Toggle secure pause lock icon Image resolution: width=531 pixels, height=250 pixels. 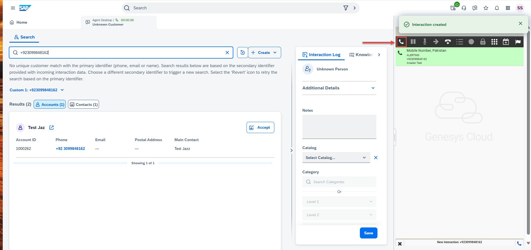483,42
